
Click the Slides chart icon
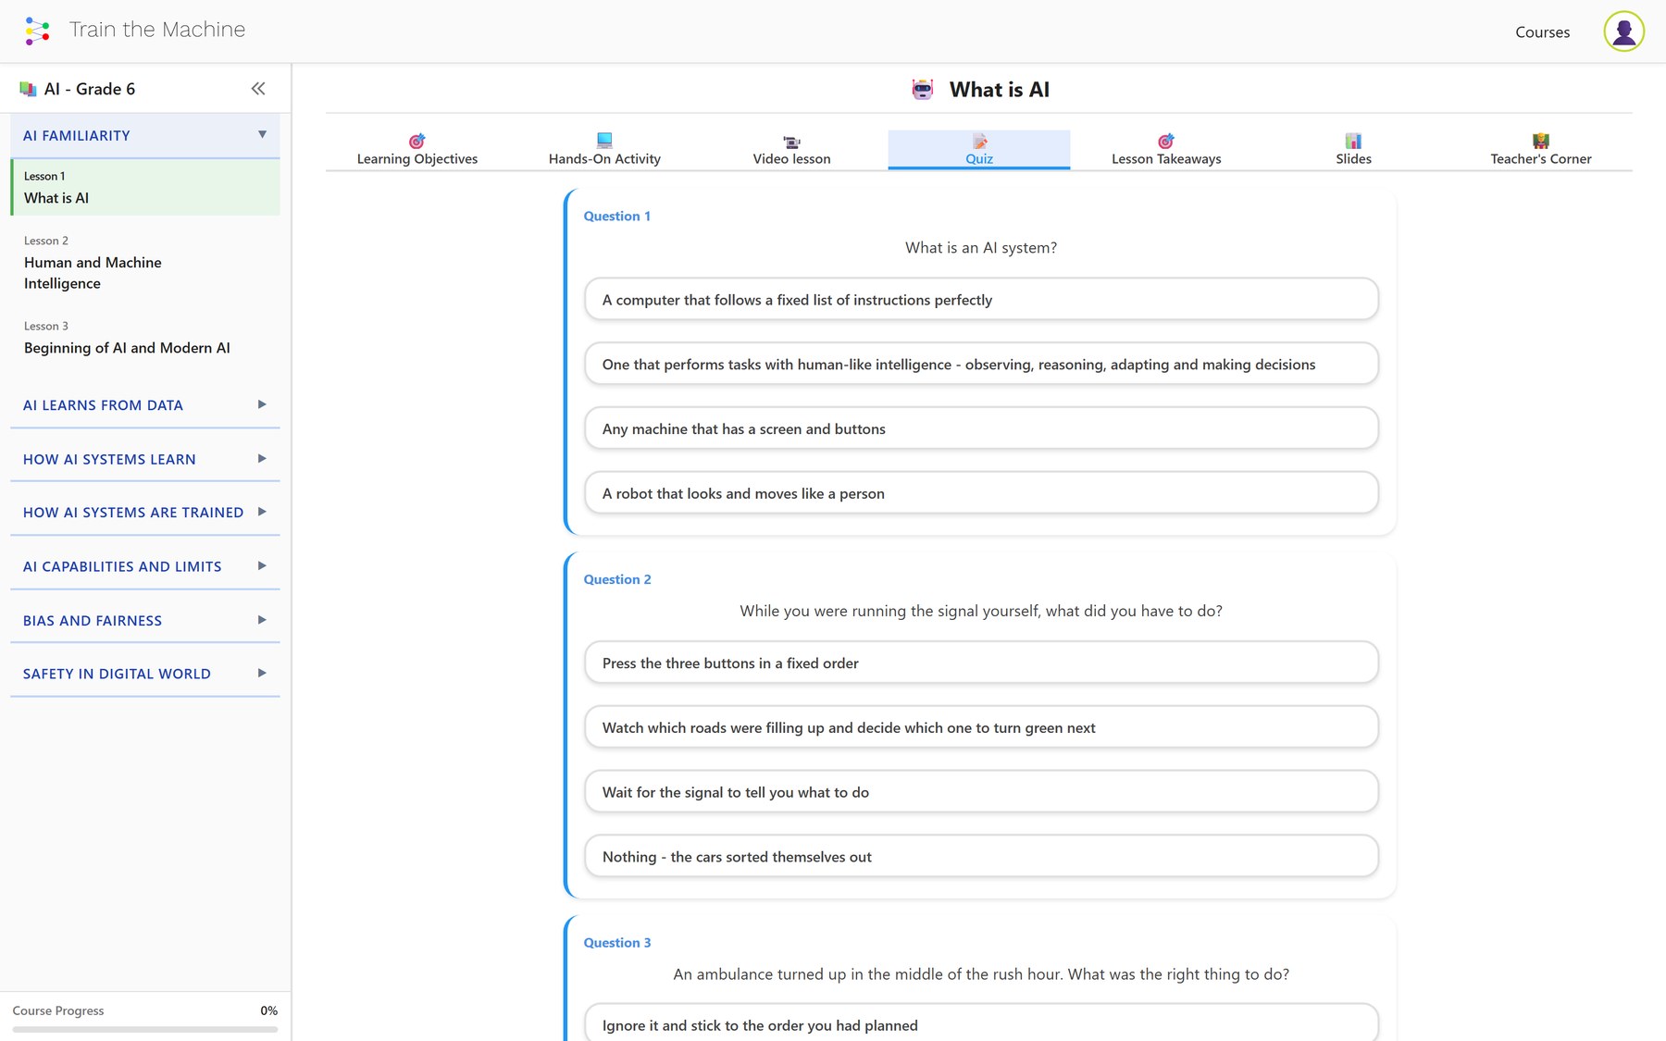(x=1353, y=141)
